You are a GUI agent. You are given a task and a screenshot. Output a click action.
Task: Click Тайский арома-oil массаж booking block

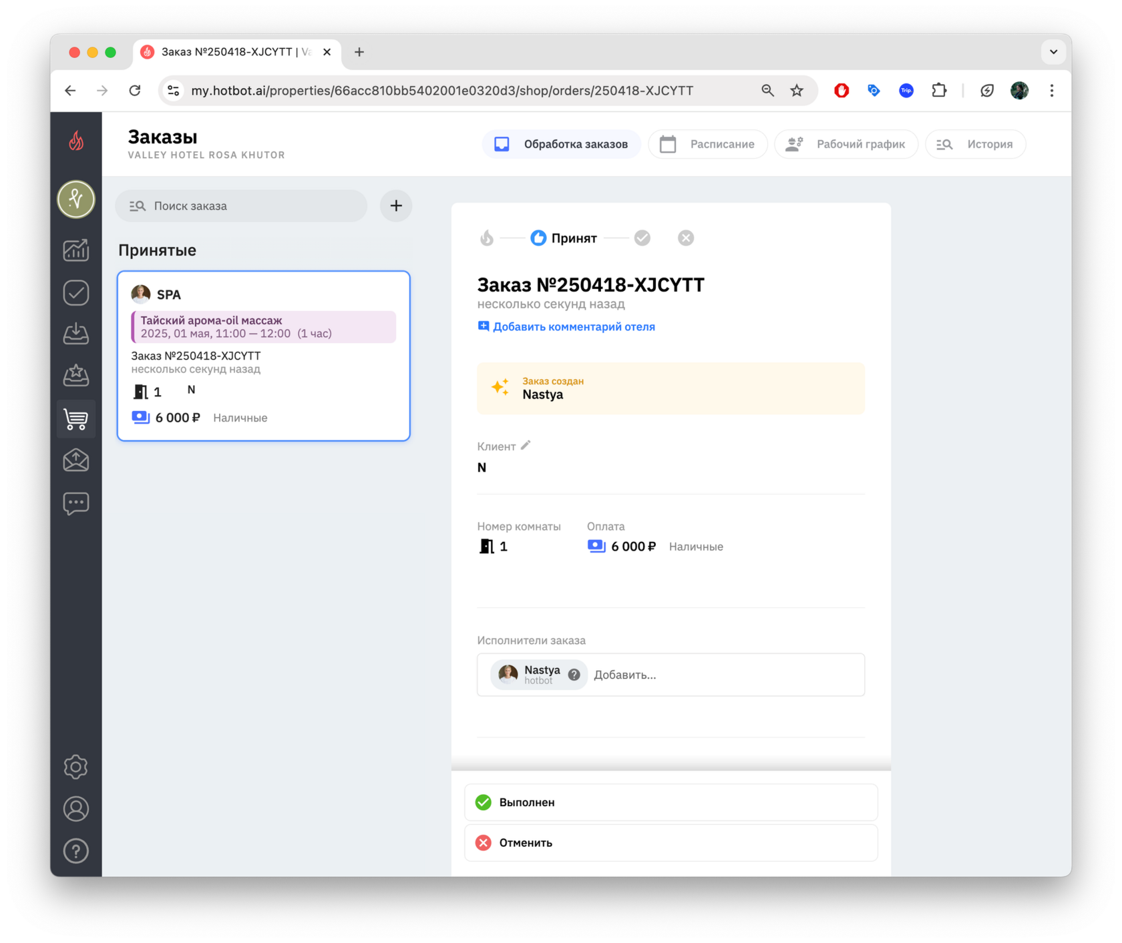point(264,327)
